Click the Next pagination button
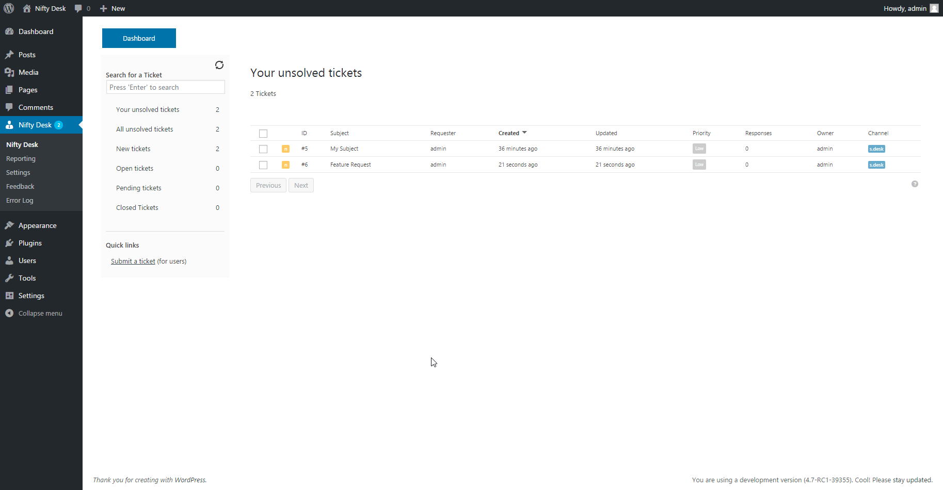This screenshot has height=490, width=943. [301, 185]
